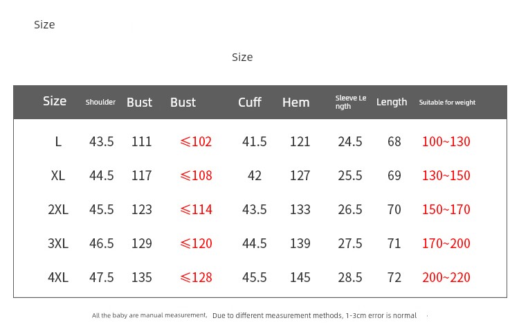Click the Suitable for weight header

447,103
